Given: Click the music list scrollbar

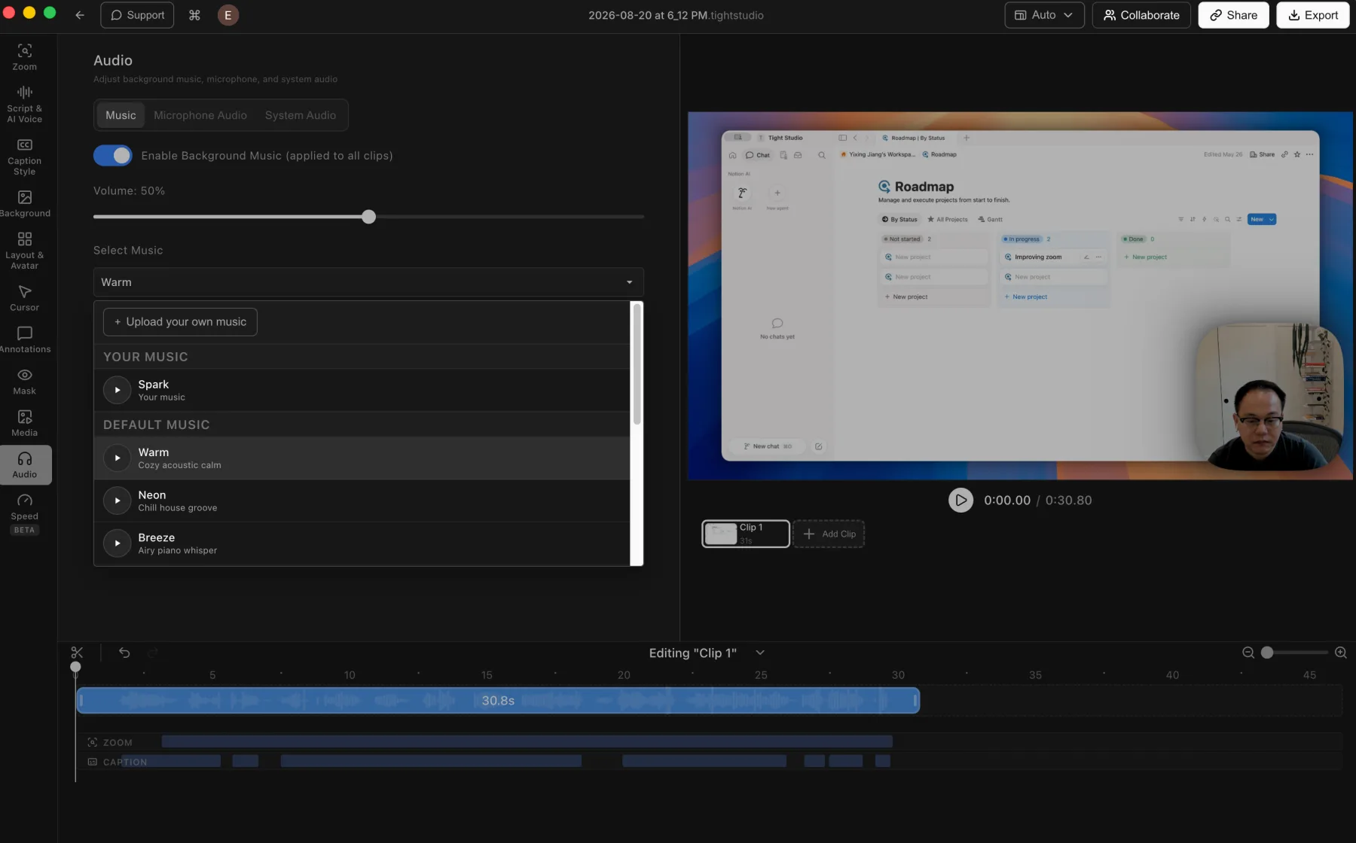Looking at the screenshot, I should point(637,364).
